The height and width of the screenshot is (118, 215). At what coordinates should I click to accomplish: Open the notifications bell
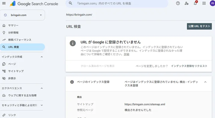(x=195, y=3)
